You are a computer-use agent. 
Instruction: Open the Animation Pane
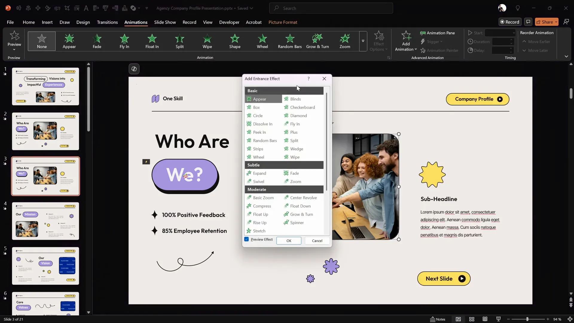point(437,33)
